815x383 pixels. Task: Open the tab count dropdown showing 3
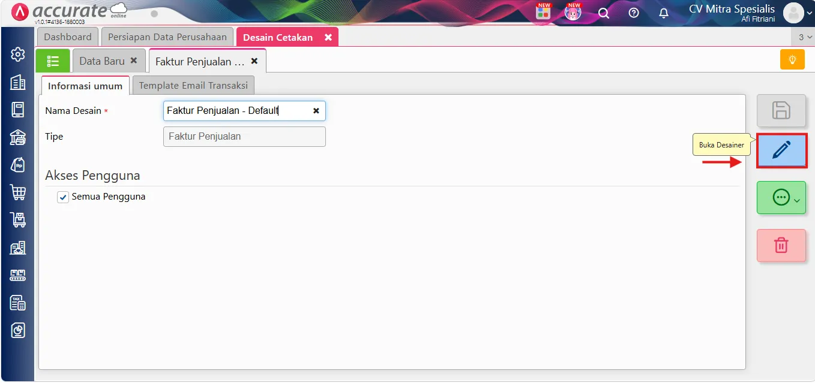click(x=804, y=37)
